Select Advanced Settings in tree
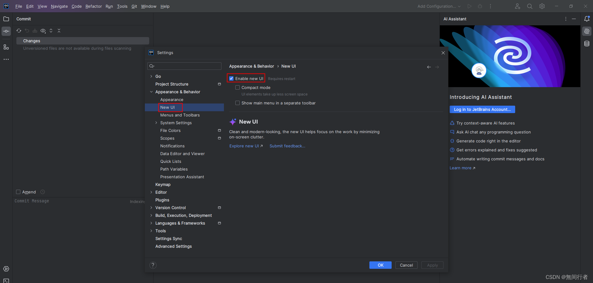The height and width of the screenshot is (283, 593). (173, 246)
